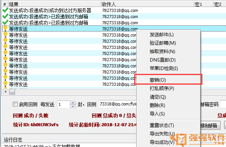Click the 回测 email address field
This screenshot has width=226, height=147.
point(118,104)
